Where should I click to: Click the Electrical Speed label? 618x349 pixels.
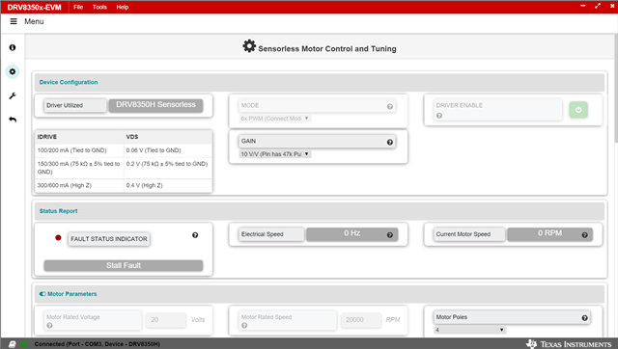pos(271,234)
